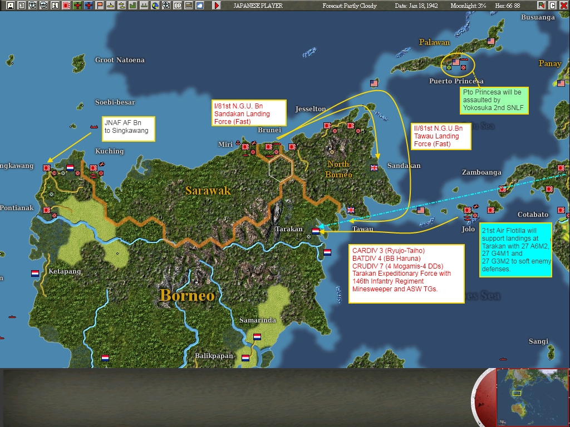The image size is (570, 427).
Task: Click the 'Borneo' map label
Action: [187, 295]
